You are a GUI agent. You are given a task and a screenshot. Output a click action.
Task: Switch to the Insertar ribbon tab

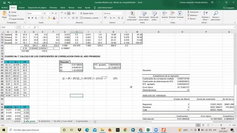pos(21,7)
